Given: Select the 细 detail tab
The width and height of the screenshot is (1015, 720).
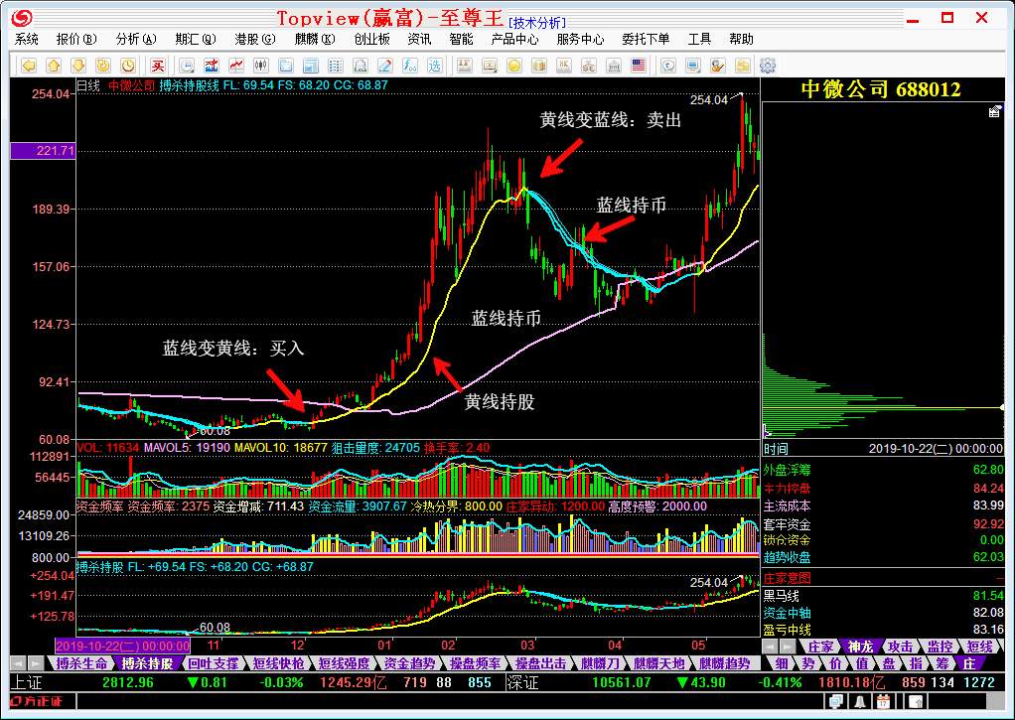Looking at the screenshot, I should (782, 663).
